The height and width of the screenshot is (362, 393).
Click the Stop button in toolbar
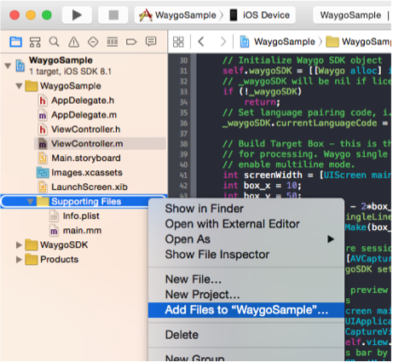pyautogui.click(x=113, y=15)
